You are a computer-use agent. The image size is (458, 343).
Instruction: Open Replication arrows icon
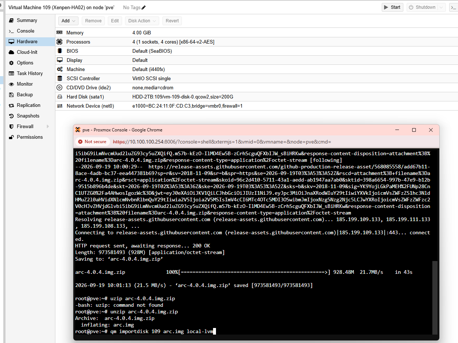[11, 105]
